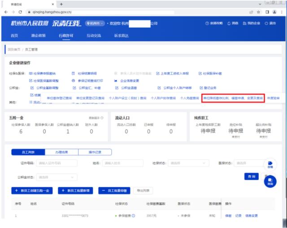Click the 导出列表 button
The image size is (287, 228).
click(143, 190)
